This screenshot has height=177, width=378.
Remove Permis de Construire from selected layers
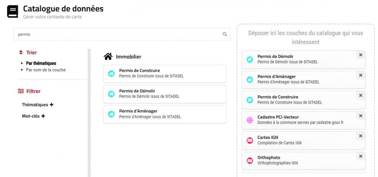pos(360,95)
